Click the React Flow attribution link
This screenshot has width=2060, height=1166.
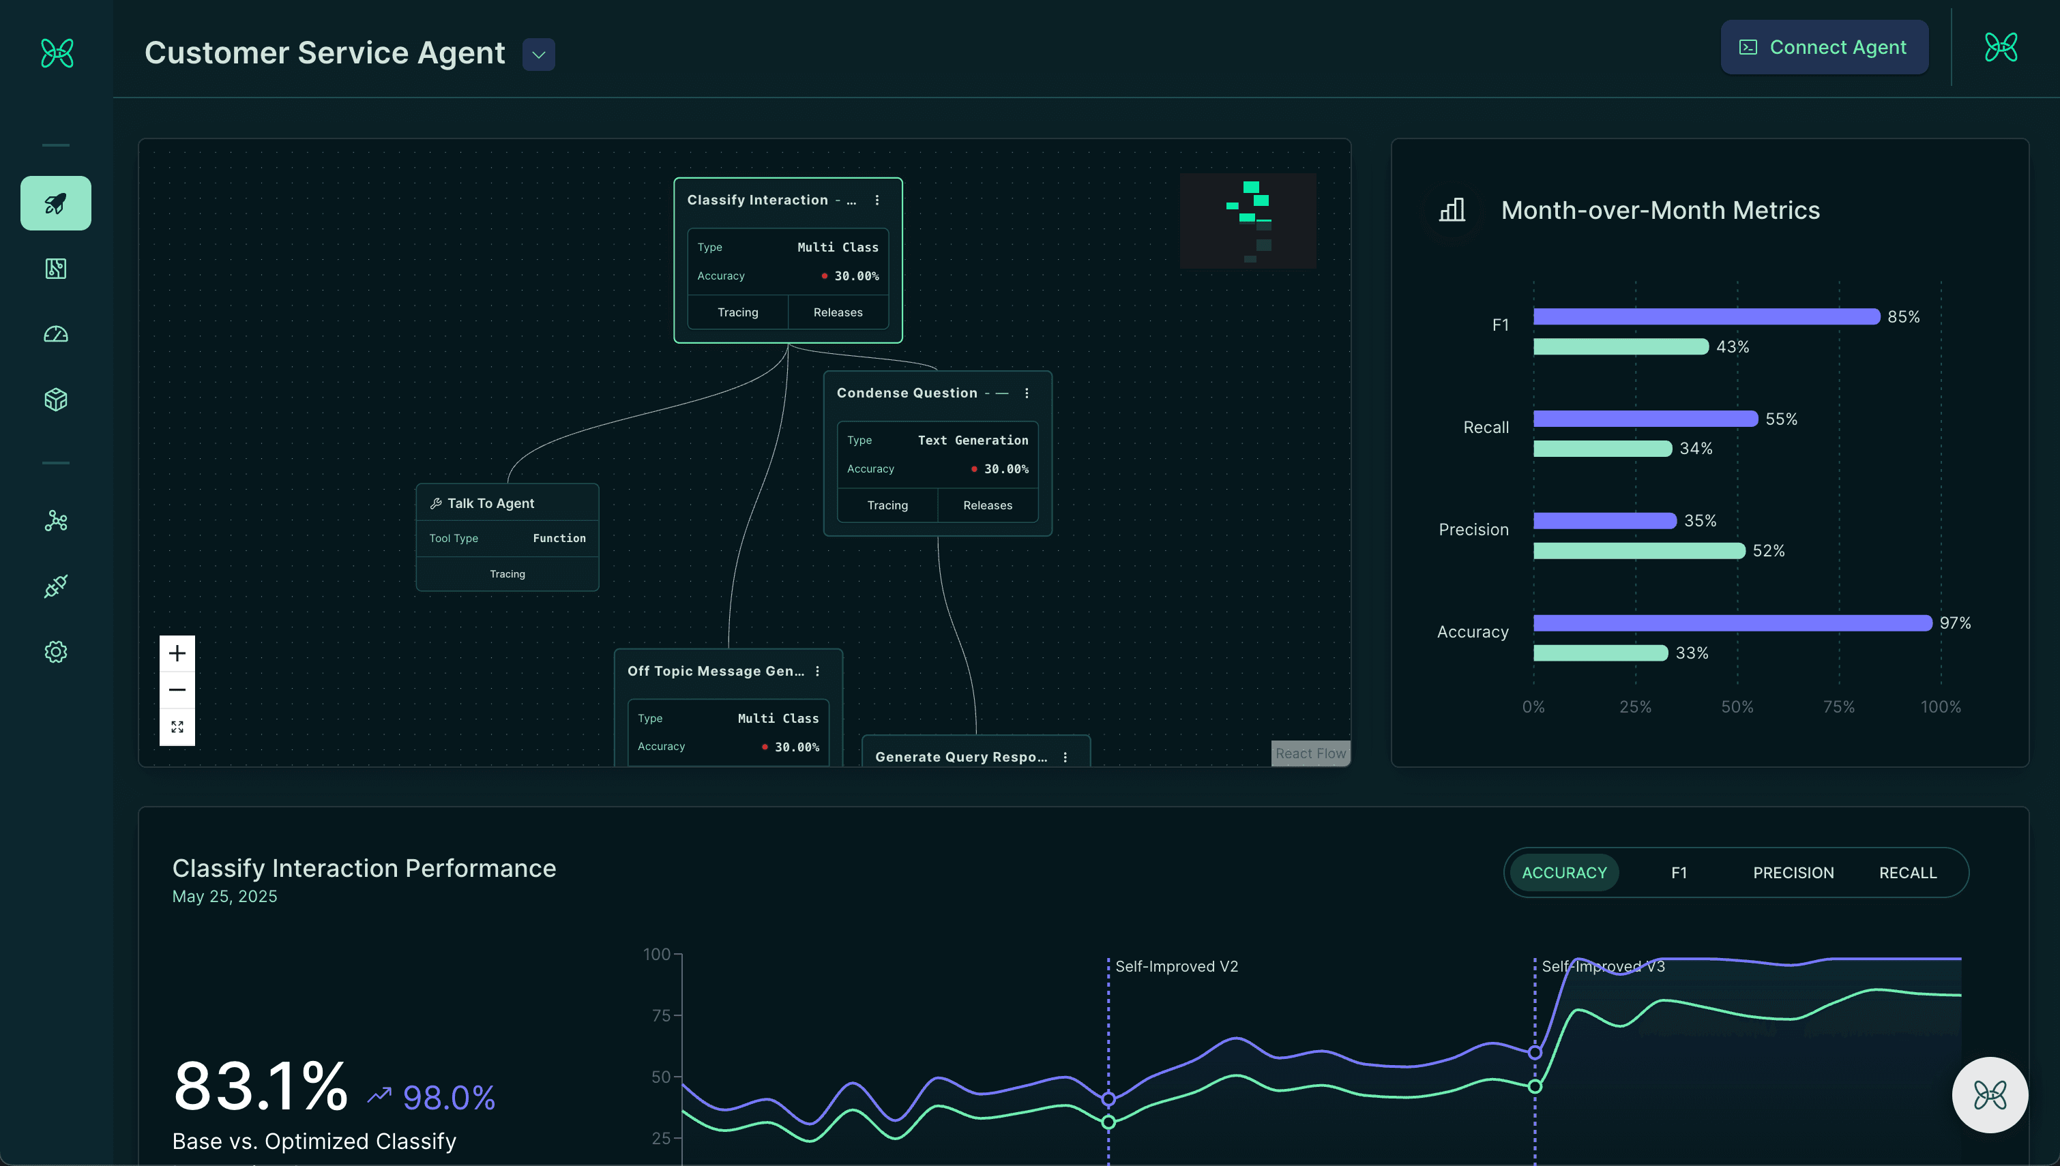click(x=1310, y=753)
